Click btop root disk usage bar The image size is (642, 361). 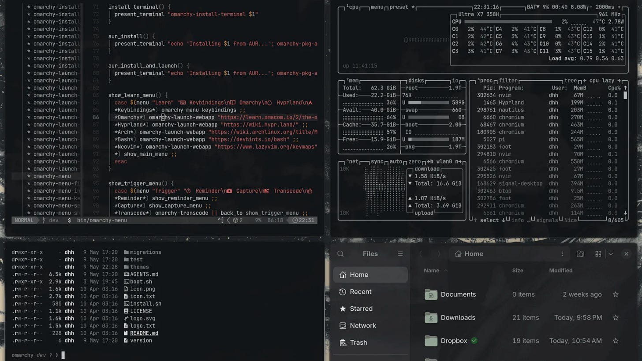click(x=429, y=103)
